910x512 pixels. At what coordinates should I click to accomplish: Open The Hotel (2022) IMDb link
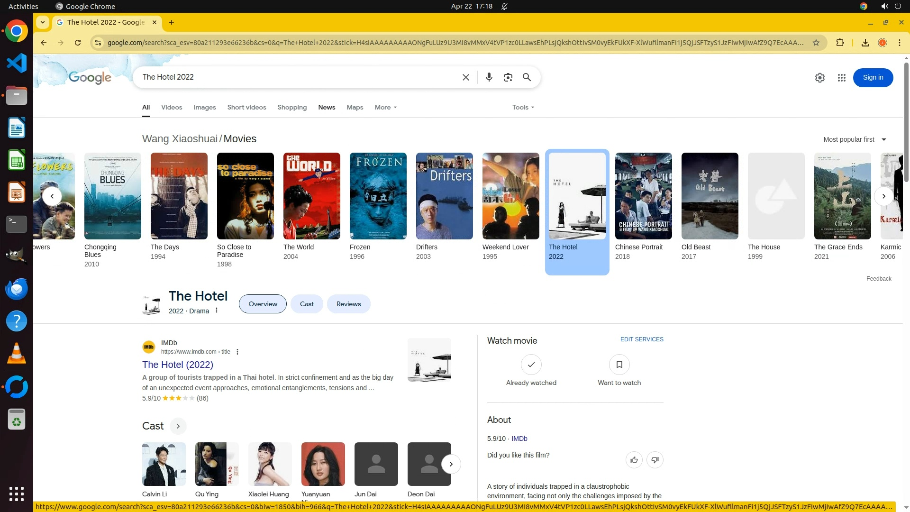pyautogui.click(x=177, y=365)
